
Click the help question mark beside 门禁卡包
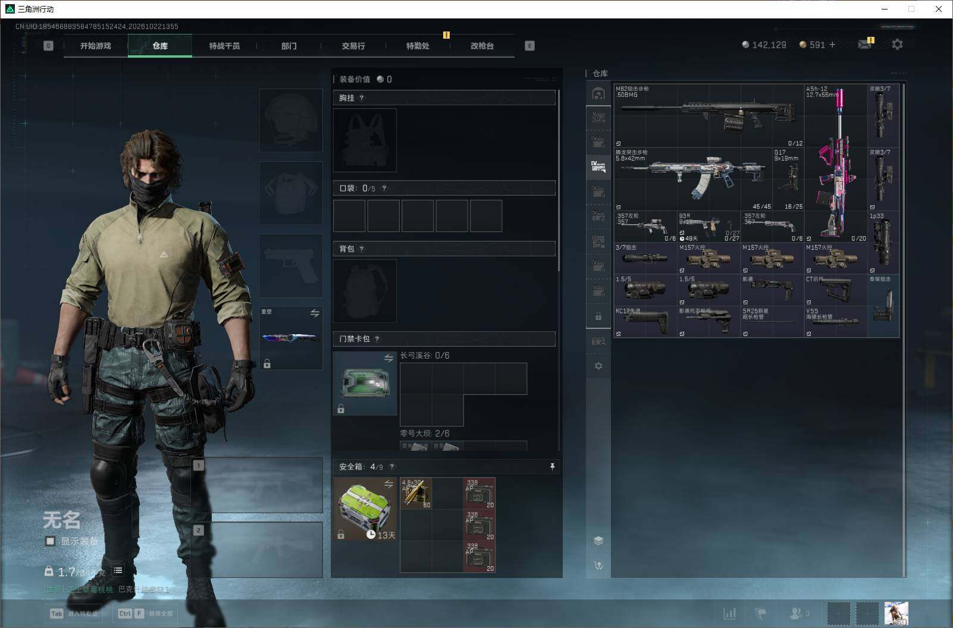point(377,339)
